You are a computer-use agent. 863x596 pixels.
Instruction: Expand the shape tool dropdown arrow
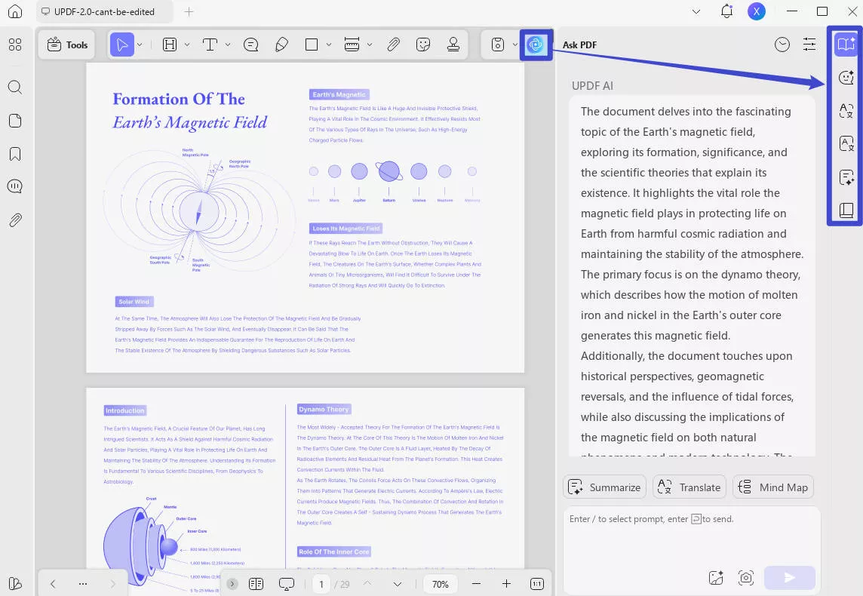329,45
